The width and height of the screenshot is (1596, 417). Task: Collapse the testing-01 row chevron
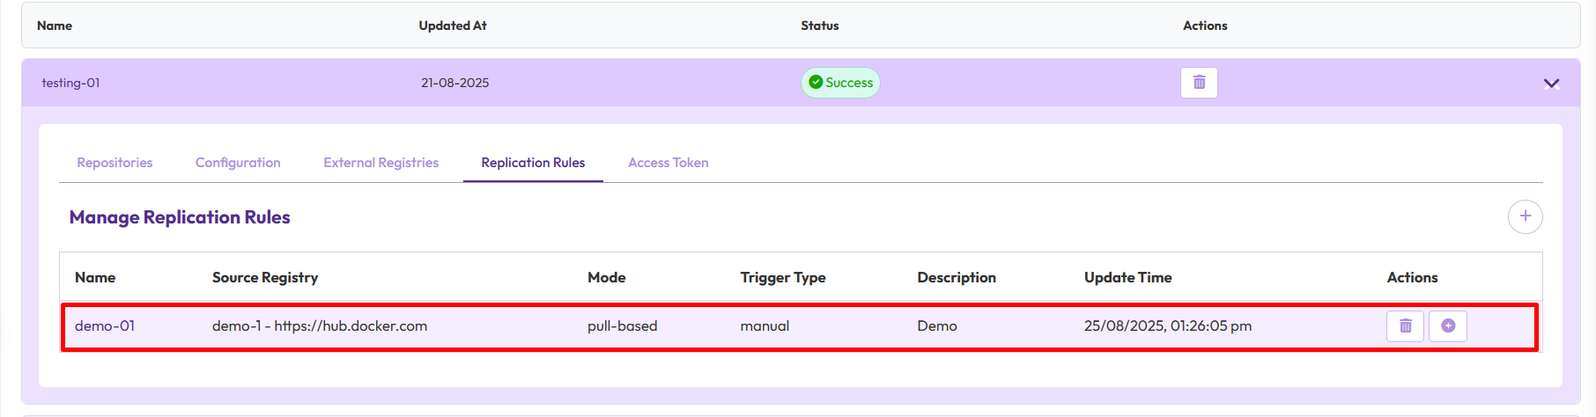[1551, 84]
